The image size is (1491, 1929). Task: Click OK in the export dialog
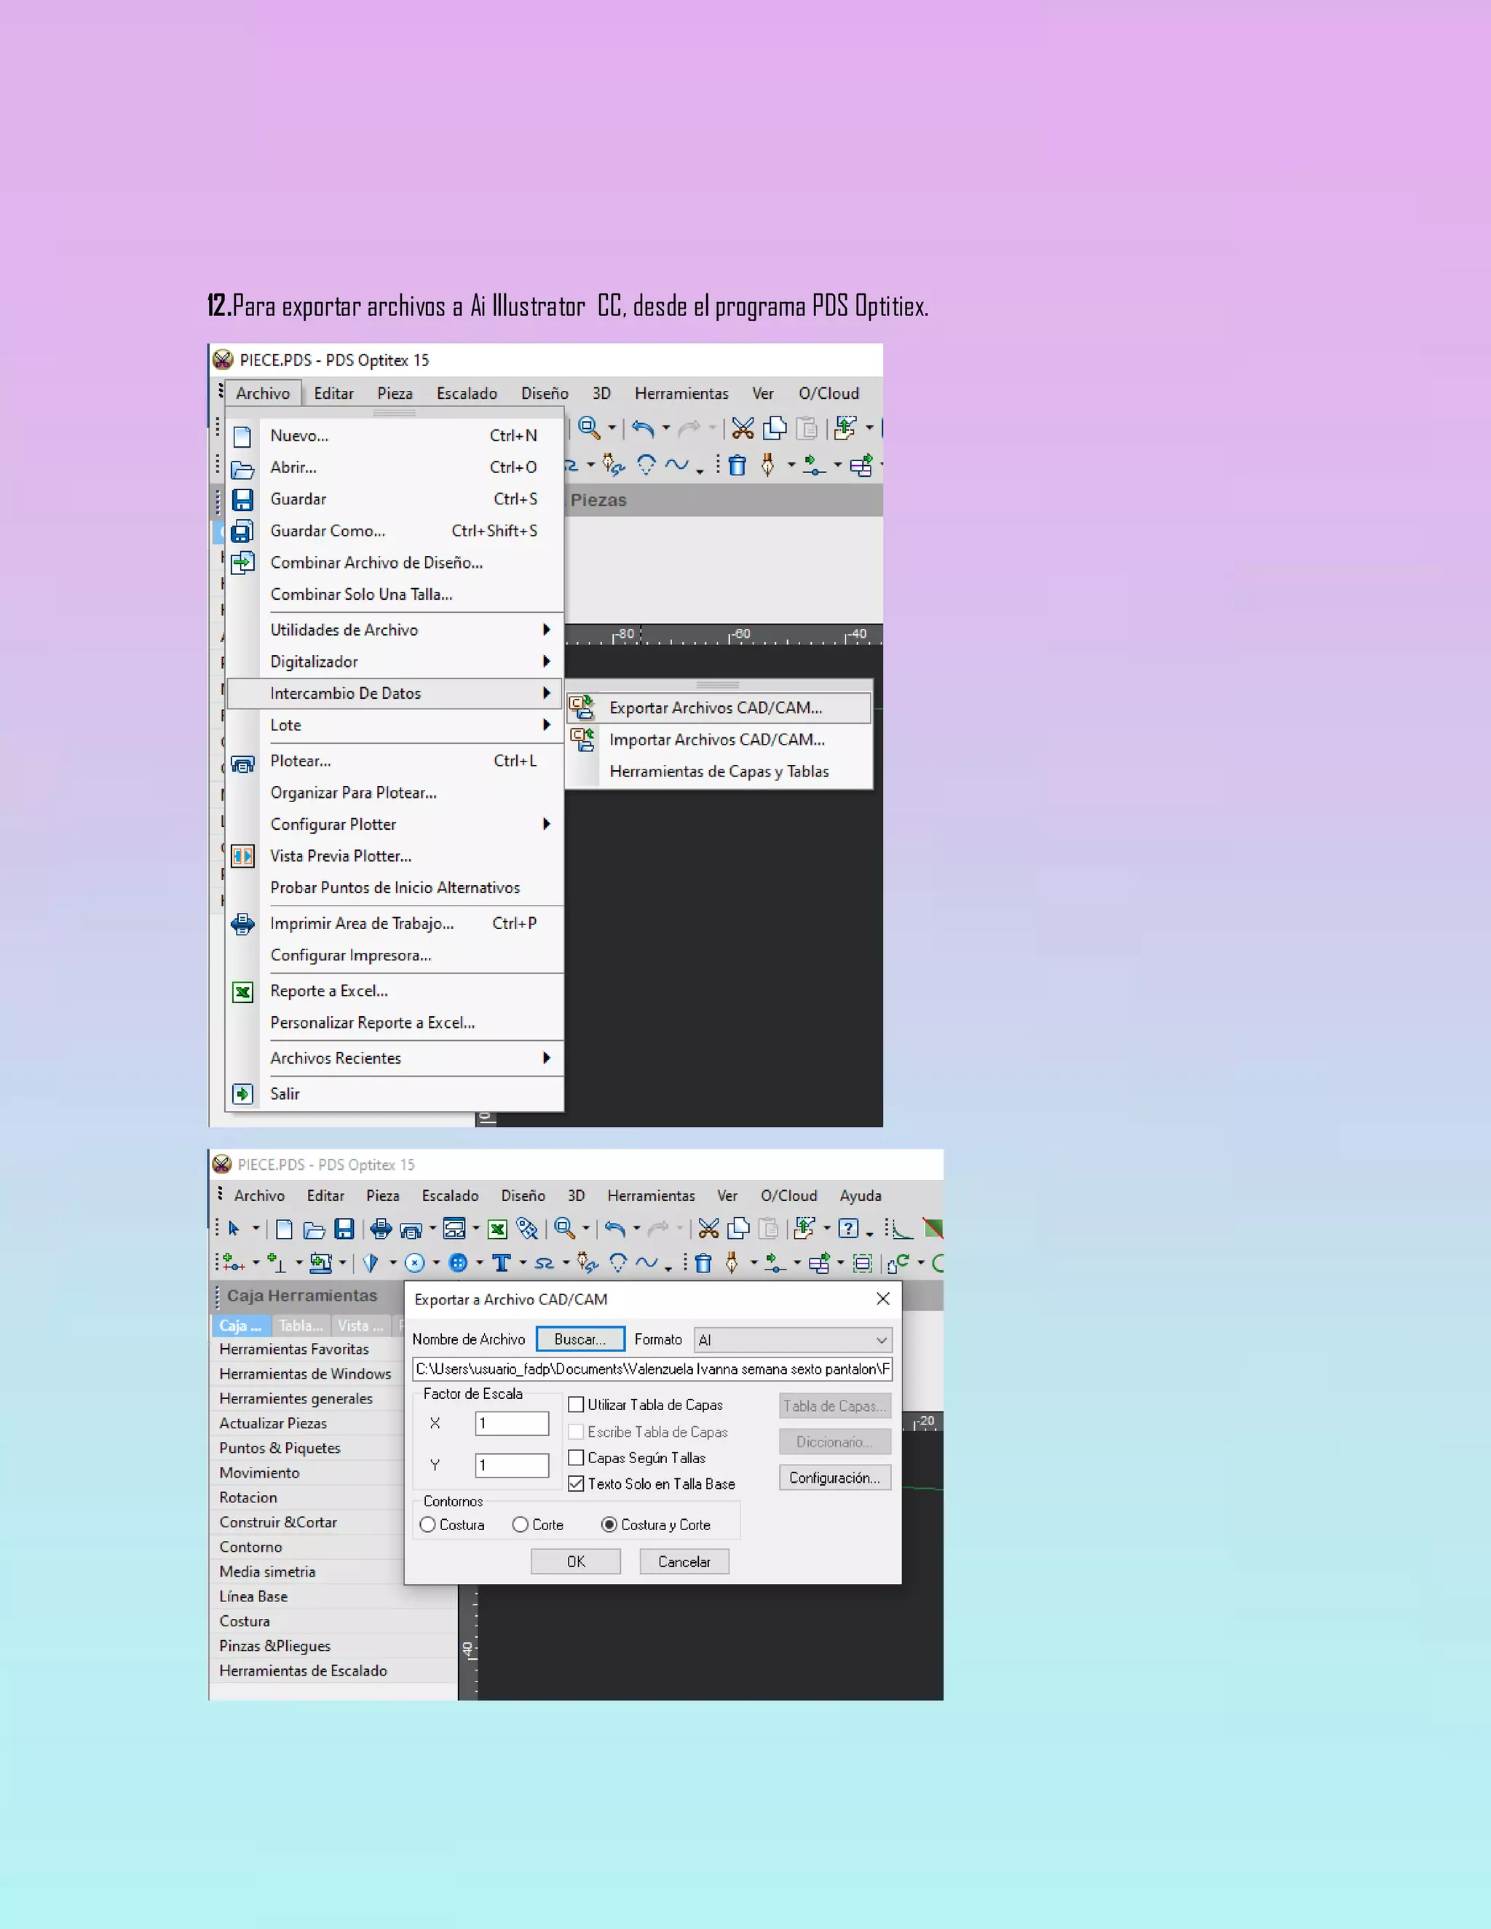[x=576, y=1561]
